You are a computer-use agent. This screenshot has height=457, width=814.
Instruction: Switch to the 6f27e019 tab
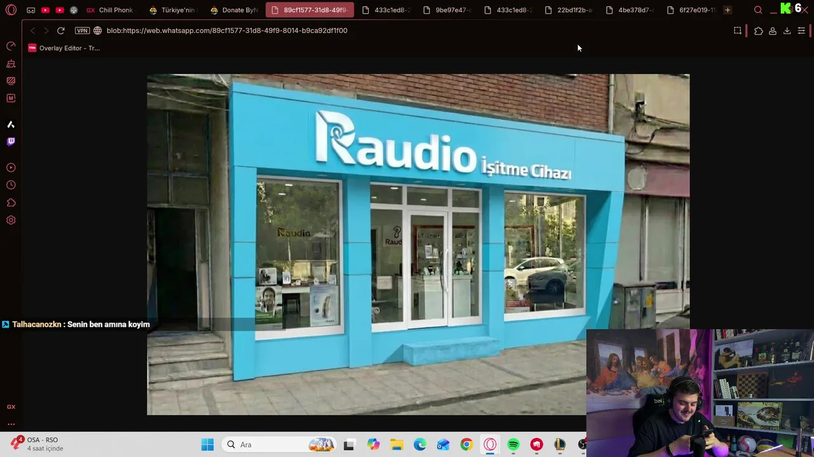tap(691, 10)
